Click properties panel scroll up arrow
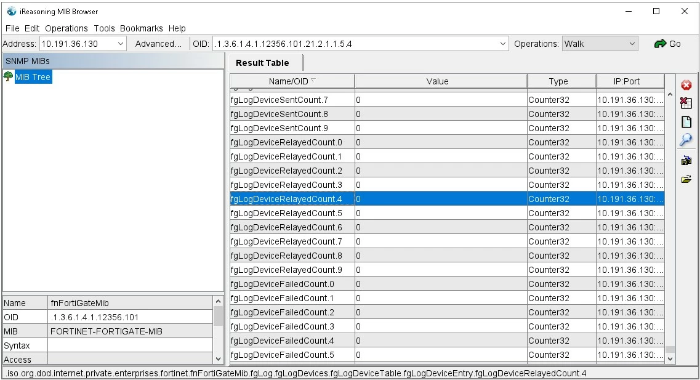 tap(218, 301)
